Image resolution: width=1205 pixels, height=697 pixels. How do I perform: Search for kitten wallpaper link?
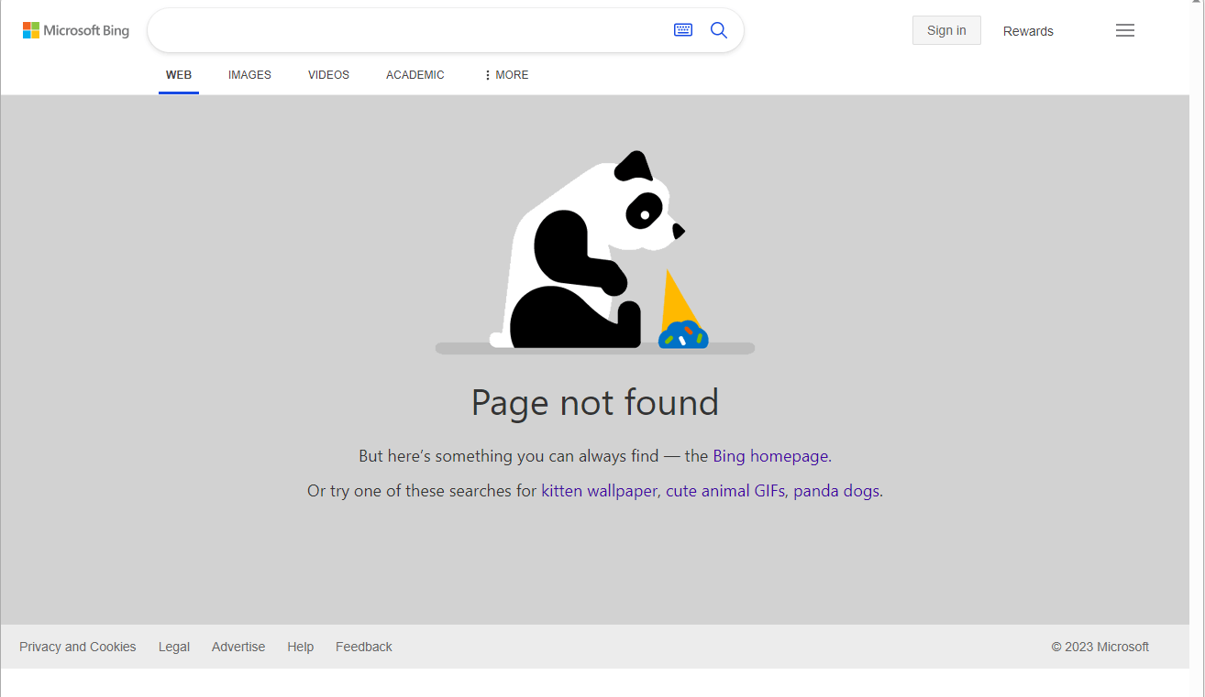(600, 491)
